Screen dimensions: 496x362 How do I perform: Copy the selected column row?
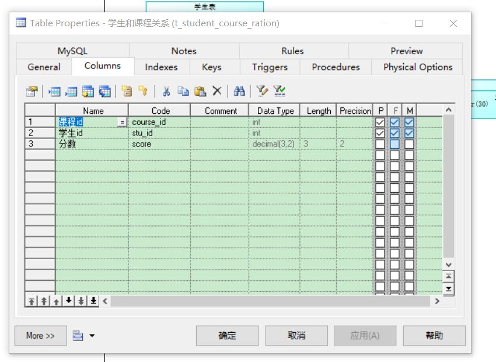coord(183,92)
